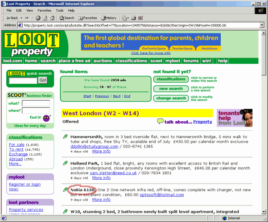Click the Abroad classification link

(x=16, y=159)
